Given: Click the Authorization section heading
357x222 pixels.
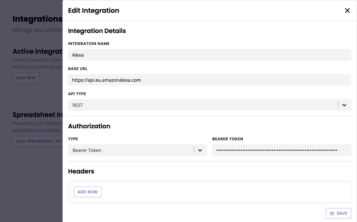Looking at the screenshot, I should [89, 126].
